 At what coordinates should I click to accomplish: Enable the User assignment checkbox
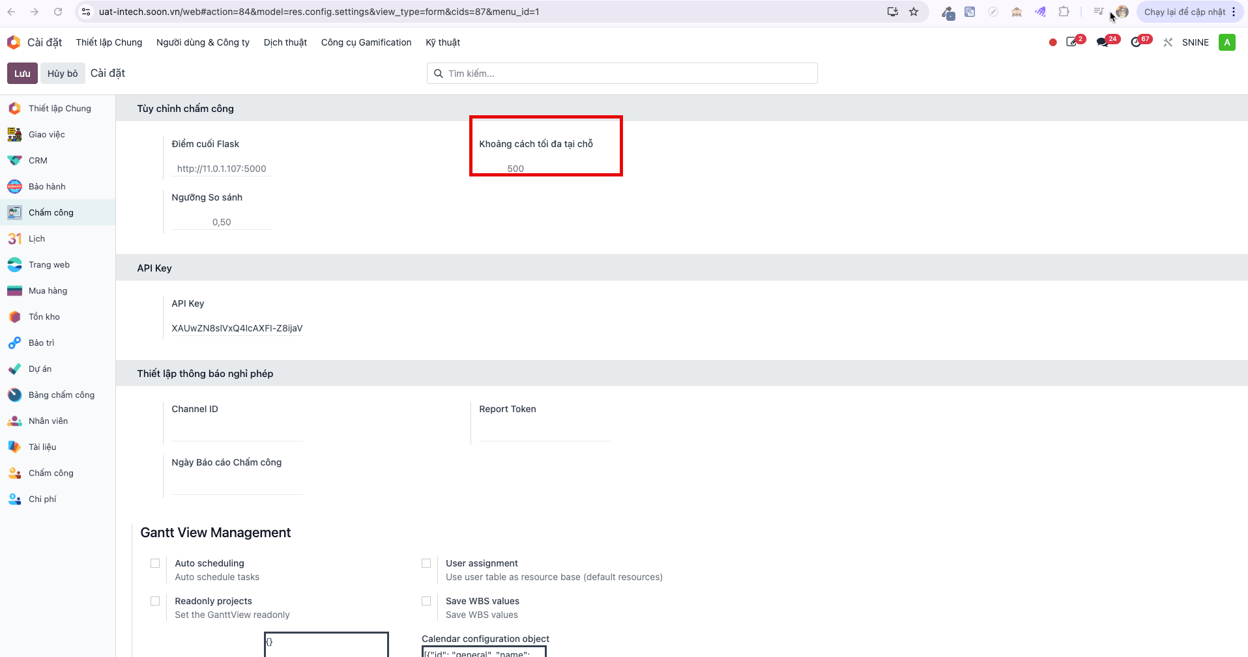pos(426,563)
